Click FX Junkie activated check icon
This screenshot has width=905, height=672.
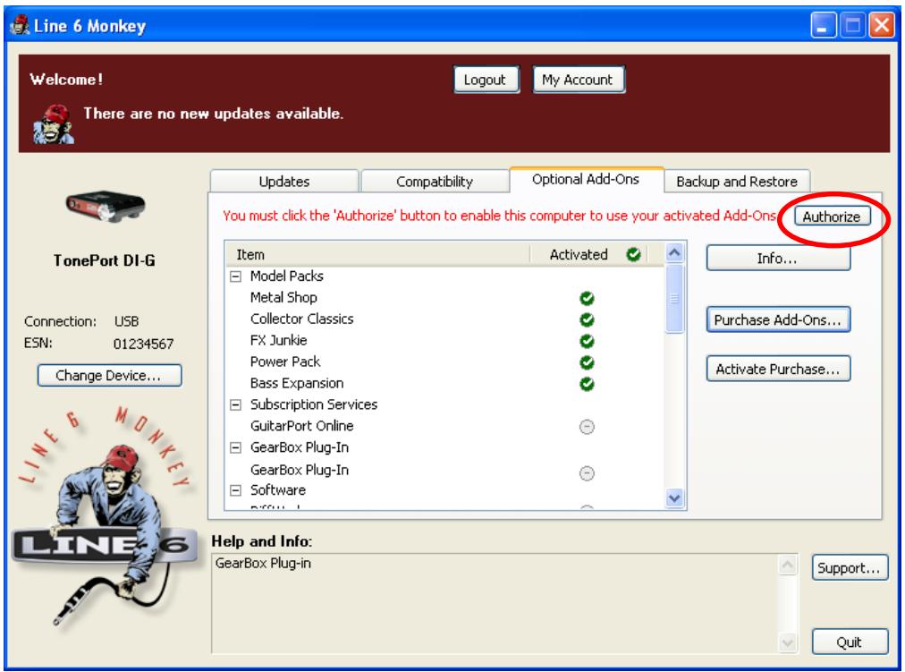point(587,341)
